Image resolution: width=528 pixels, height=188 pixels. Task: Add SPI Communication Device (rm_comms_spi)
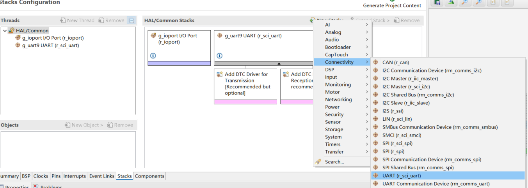pyautogui.click(x=448, y=160)
